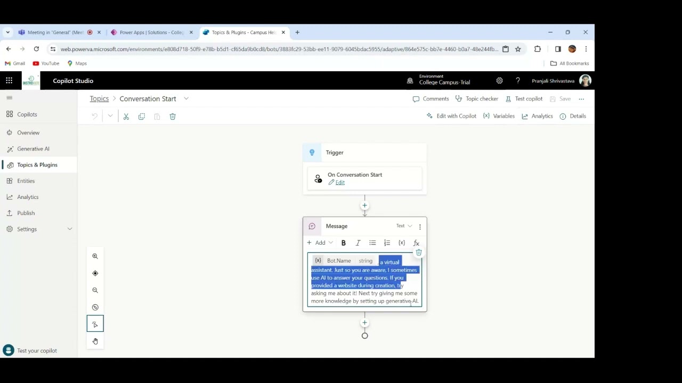Insert a variable using the {x} icon
This screenshot has width=682, height=383.
(402, 243)
